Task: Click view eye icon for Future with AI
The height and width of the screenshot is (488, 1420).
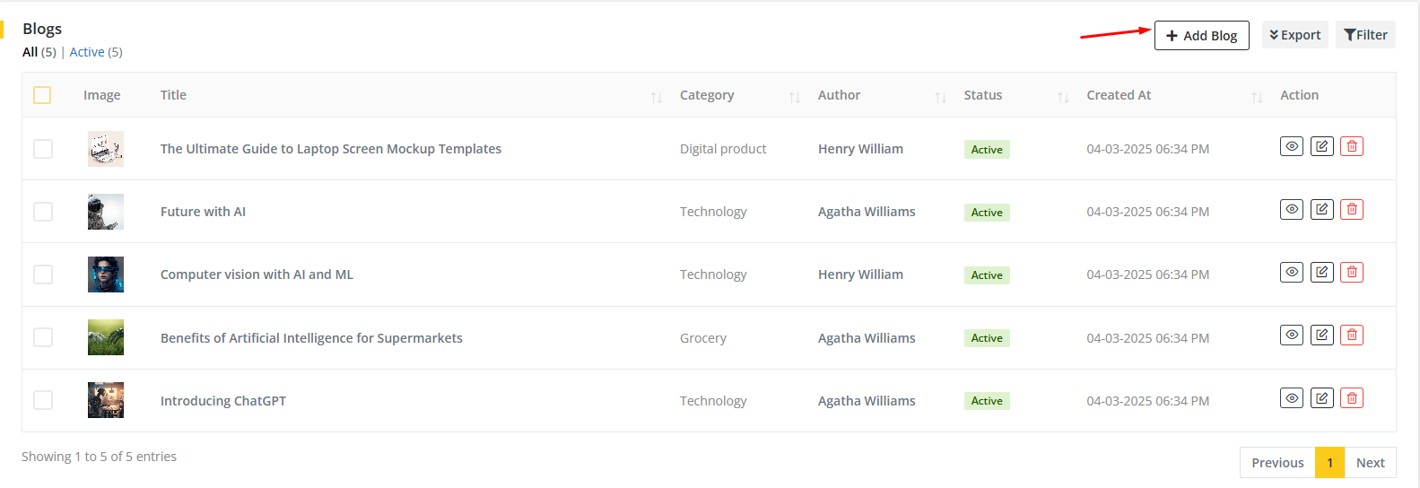Action: click(1291, 209)
